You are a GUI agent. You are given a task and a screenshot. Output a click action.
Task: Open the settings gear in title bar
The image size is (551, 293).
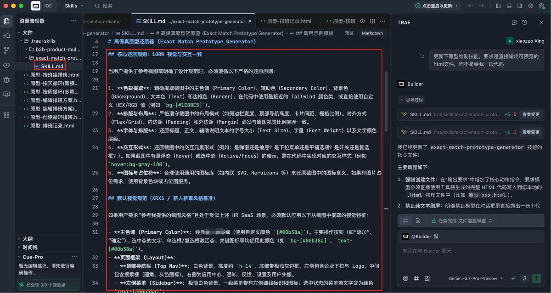530,6
